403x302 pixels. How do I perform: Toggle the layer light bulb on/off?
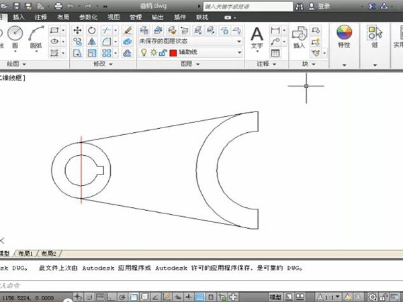(x=144, y=52)
